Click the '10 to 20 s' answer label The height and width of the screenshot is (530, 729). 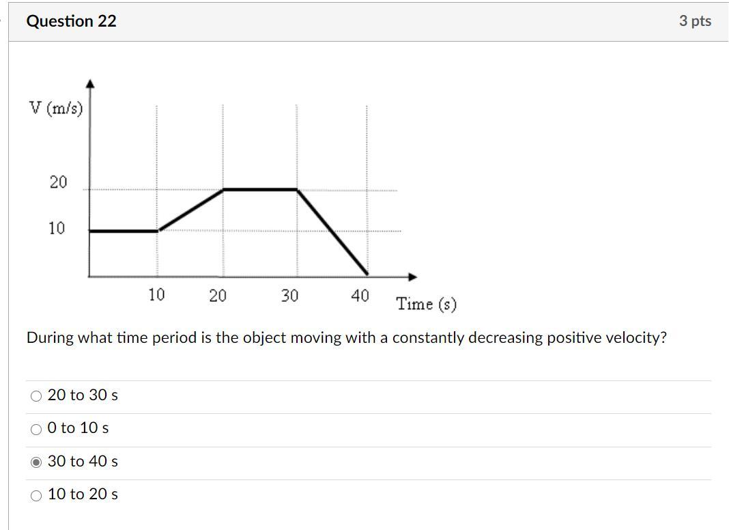tap(83, 494)
